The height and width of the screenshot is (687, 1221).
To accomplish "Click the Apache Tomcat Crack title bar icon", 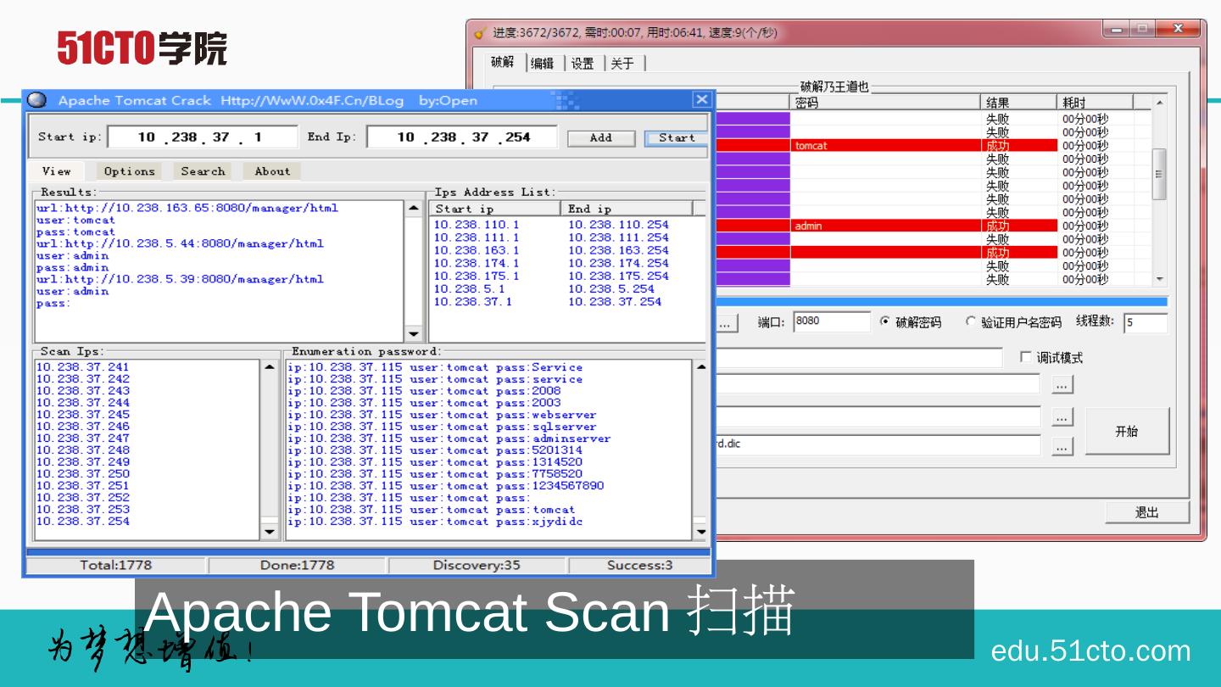I will click(x=36, y=100).
